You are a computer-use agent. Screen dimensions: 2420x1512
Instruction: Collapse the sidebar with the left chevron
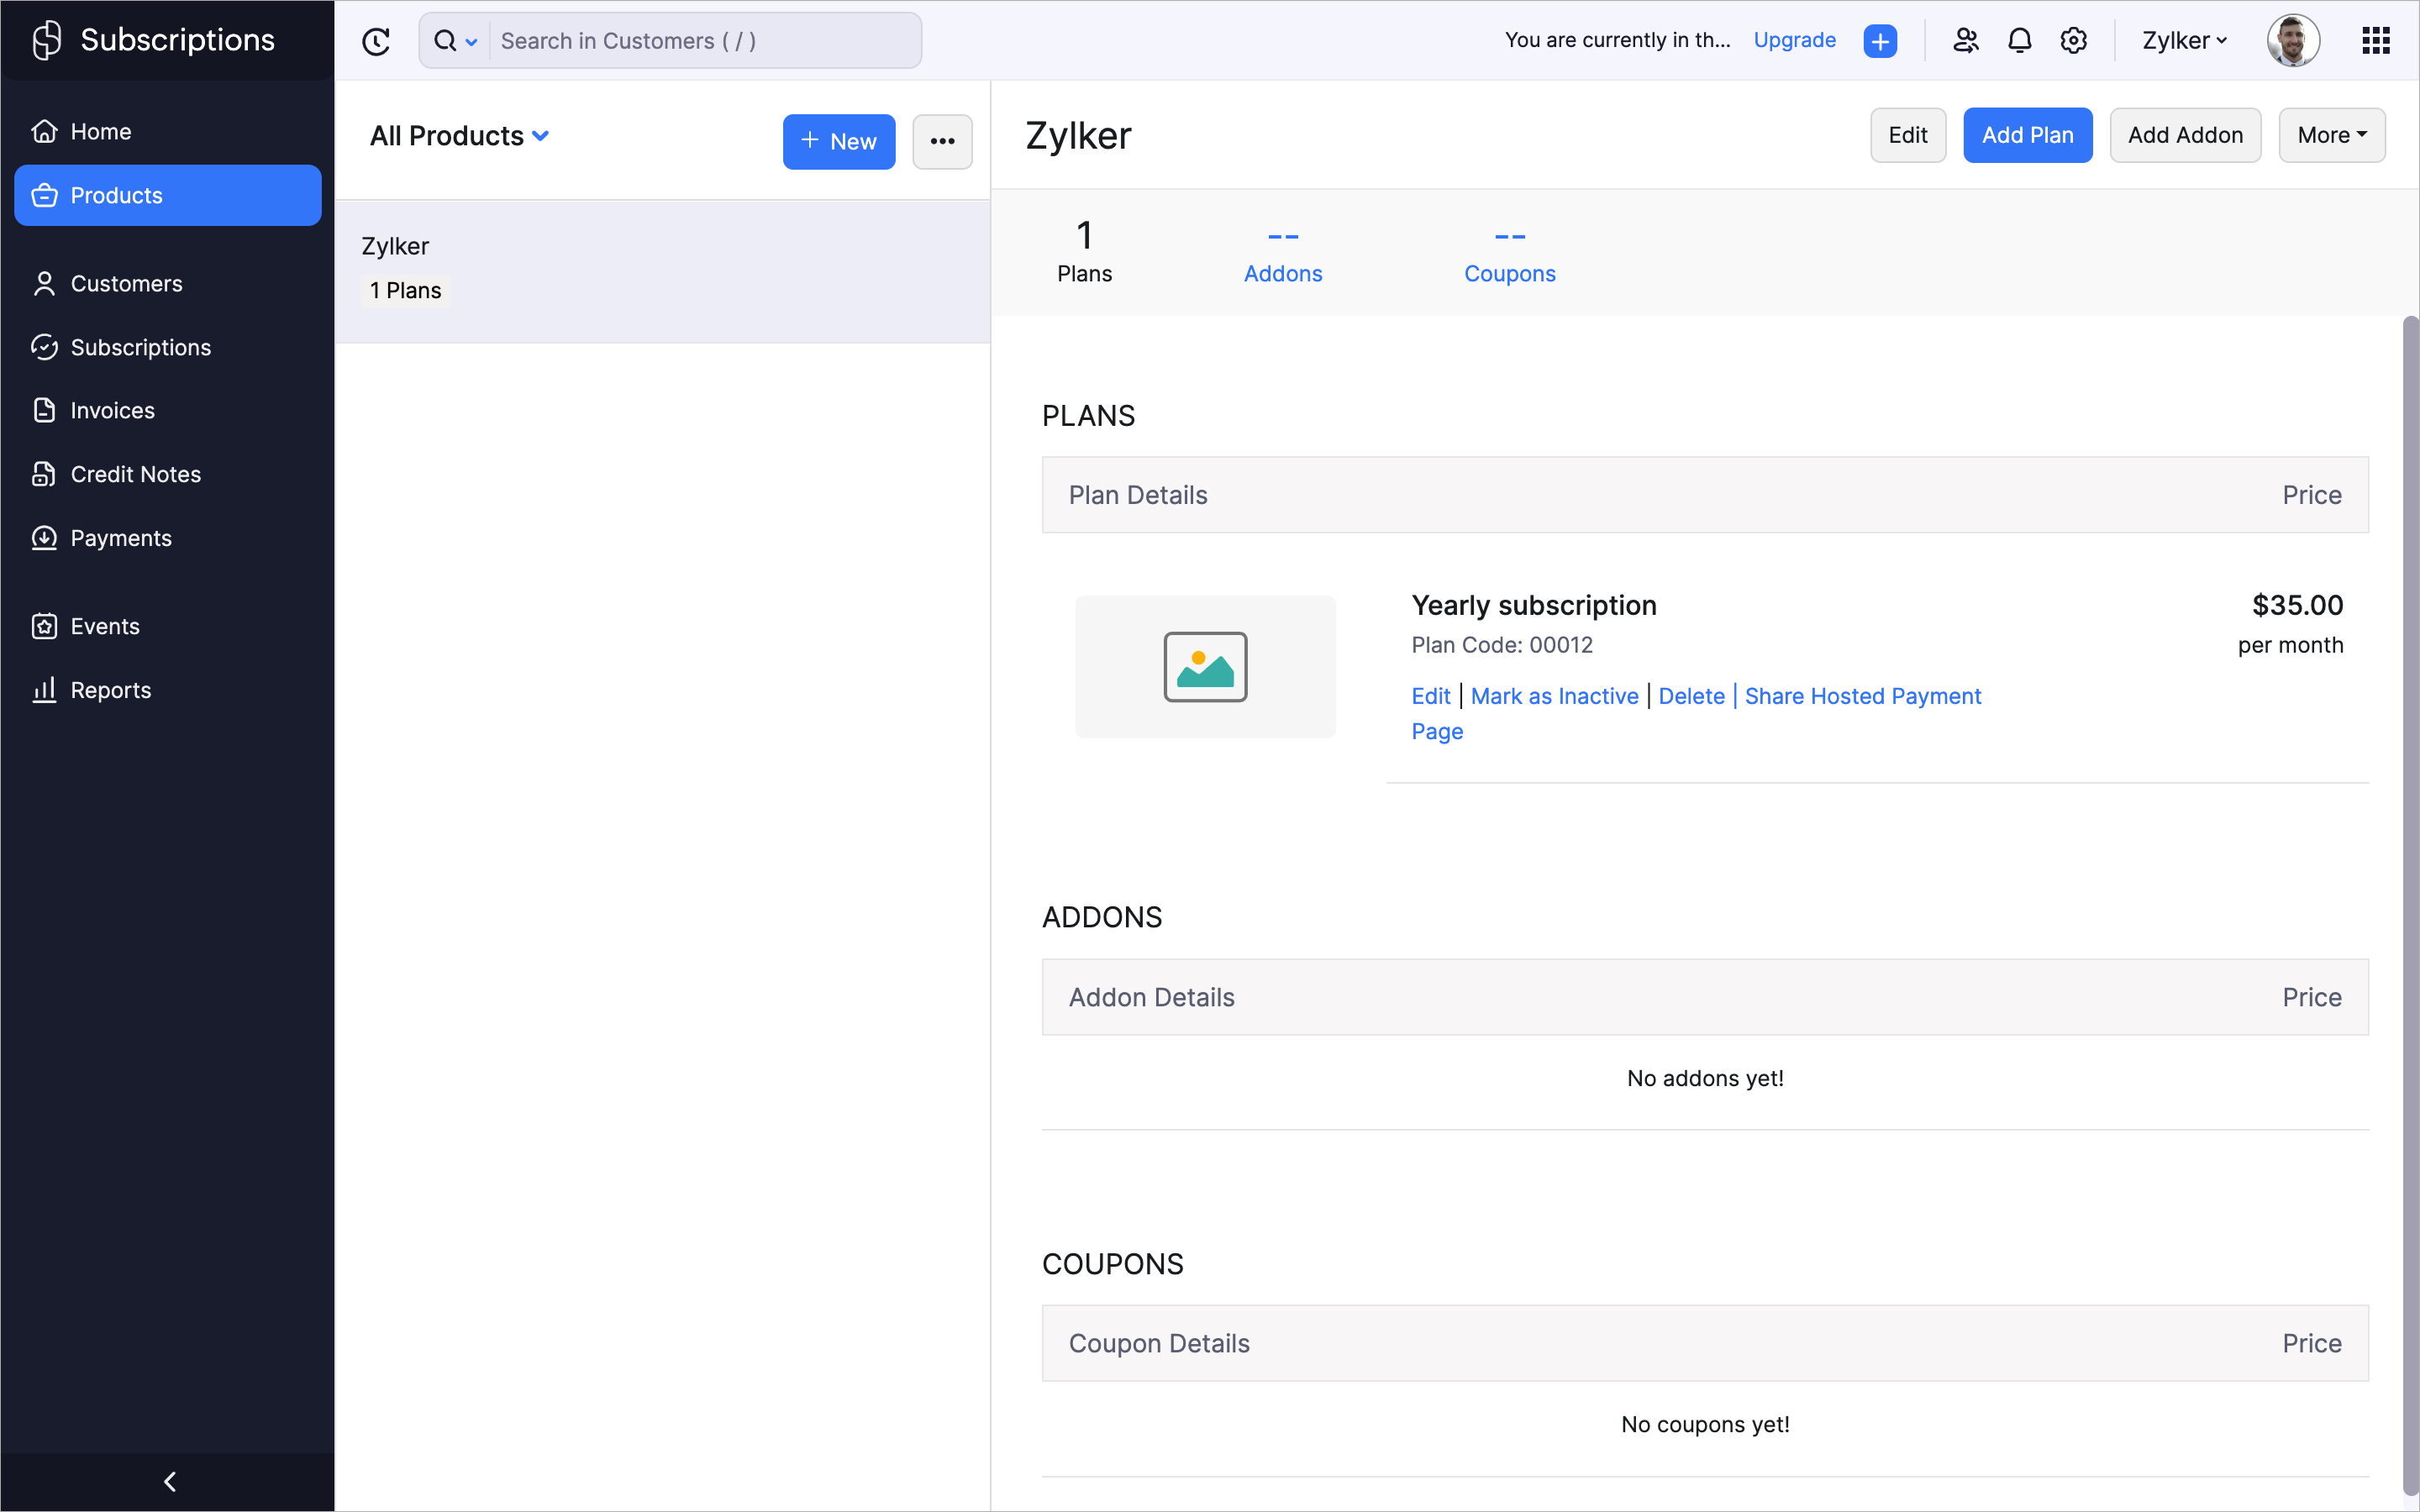(169, 1481)
